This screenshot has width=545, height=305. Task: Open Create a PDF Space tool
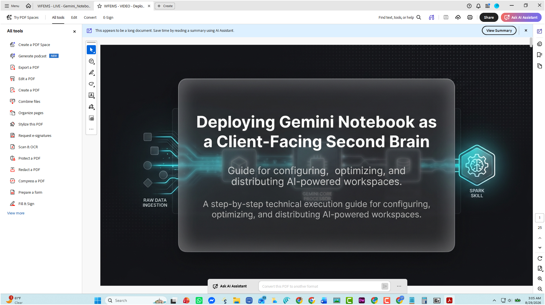[34, 45]
